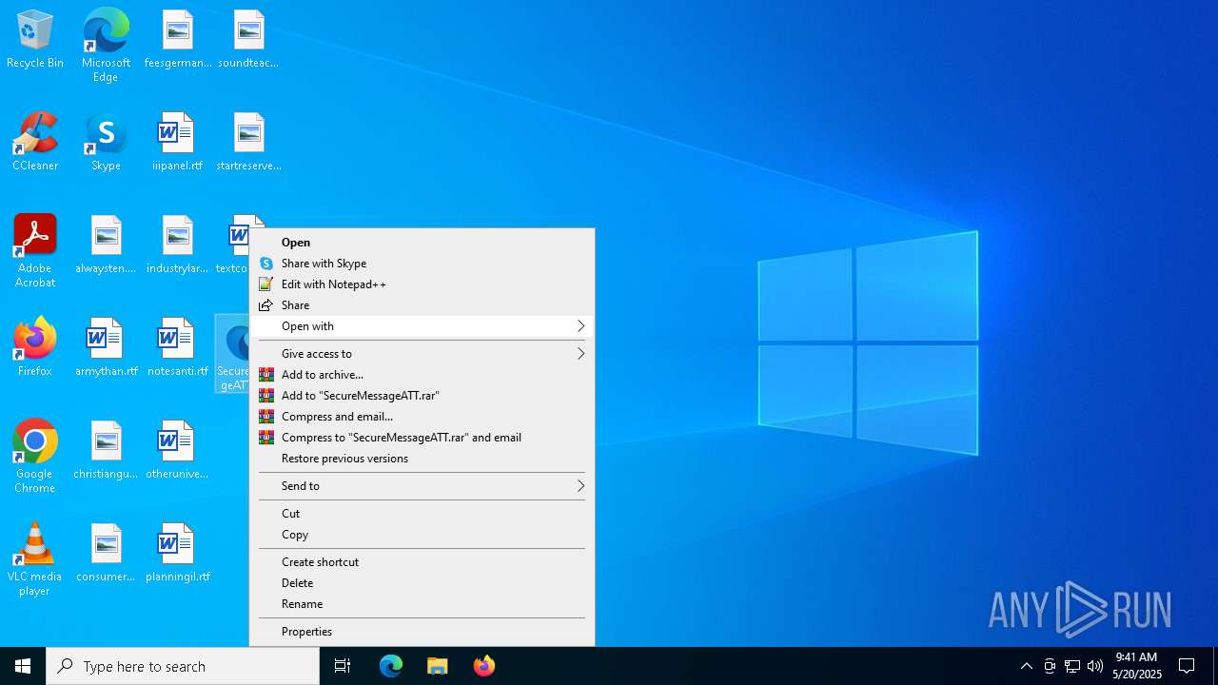Launch Firefox from the taskbar
Image resolution: width=1218 pixels, height=685 pixels.
point(483,666)
